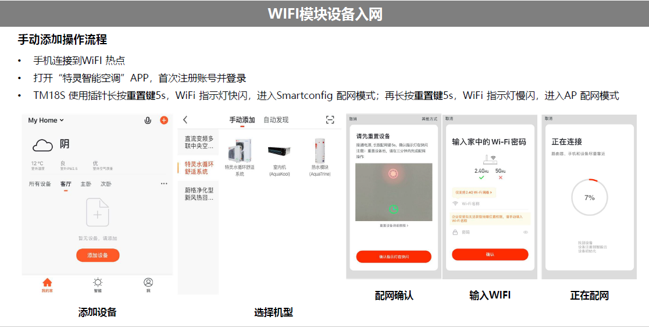This screenshot has height=327, width=649.
Task: Open 重置设备详细教程 link
Action: pyautogui.click(x=394, y=226)
